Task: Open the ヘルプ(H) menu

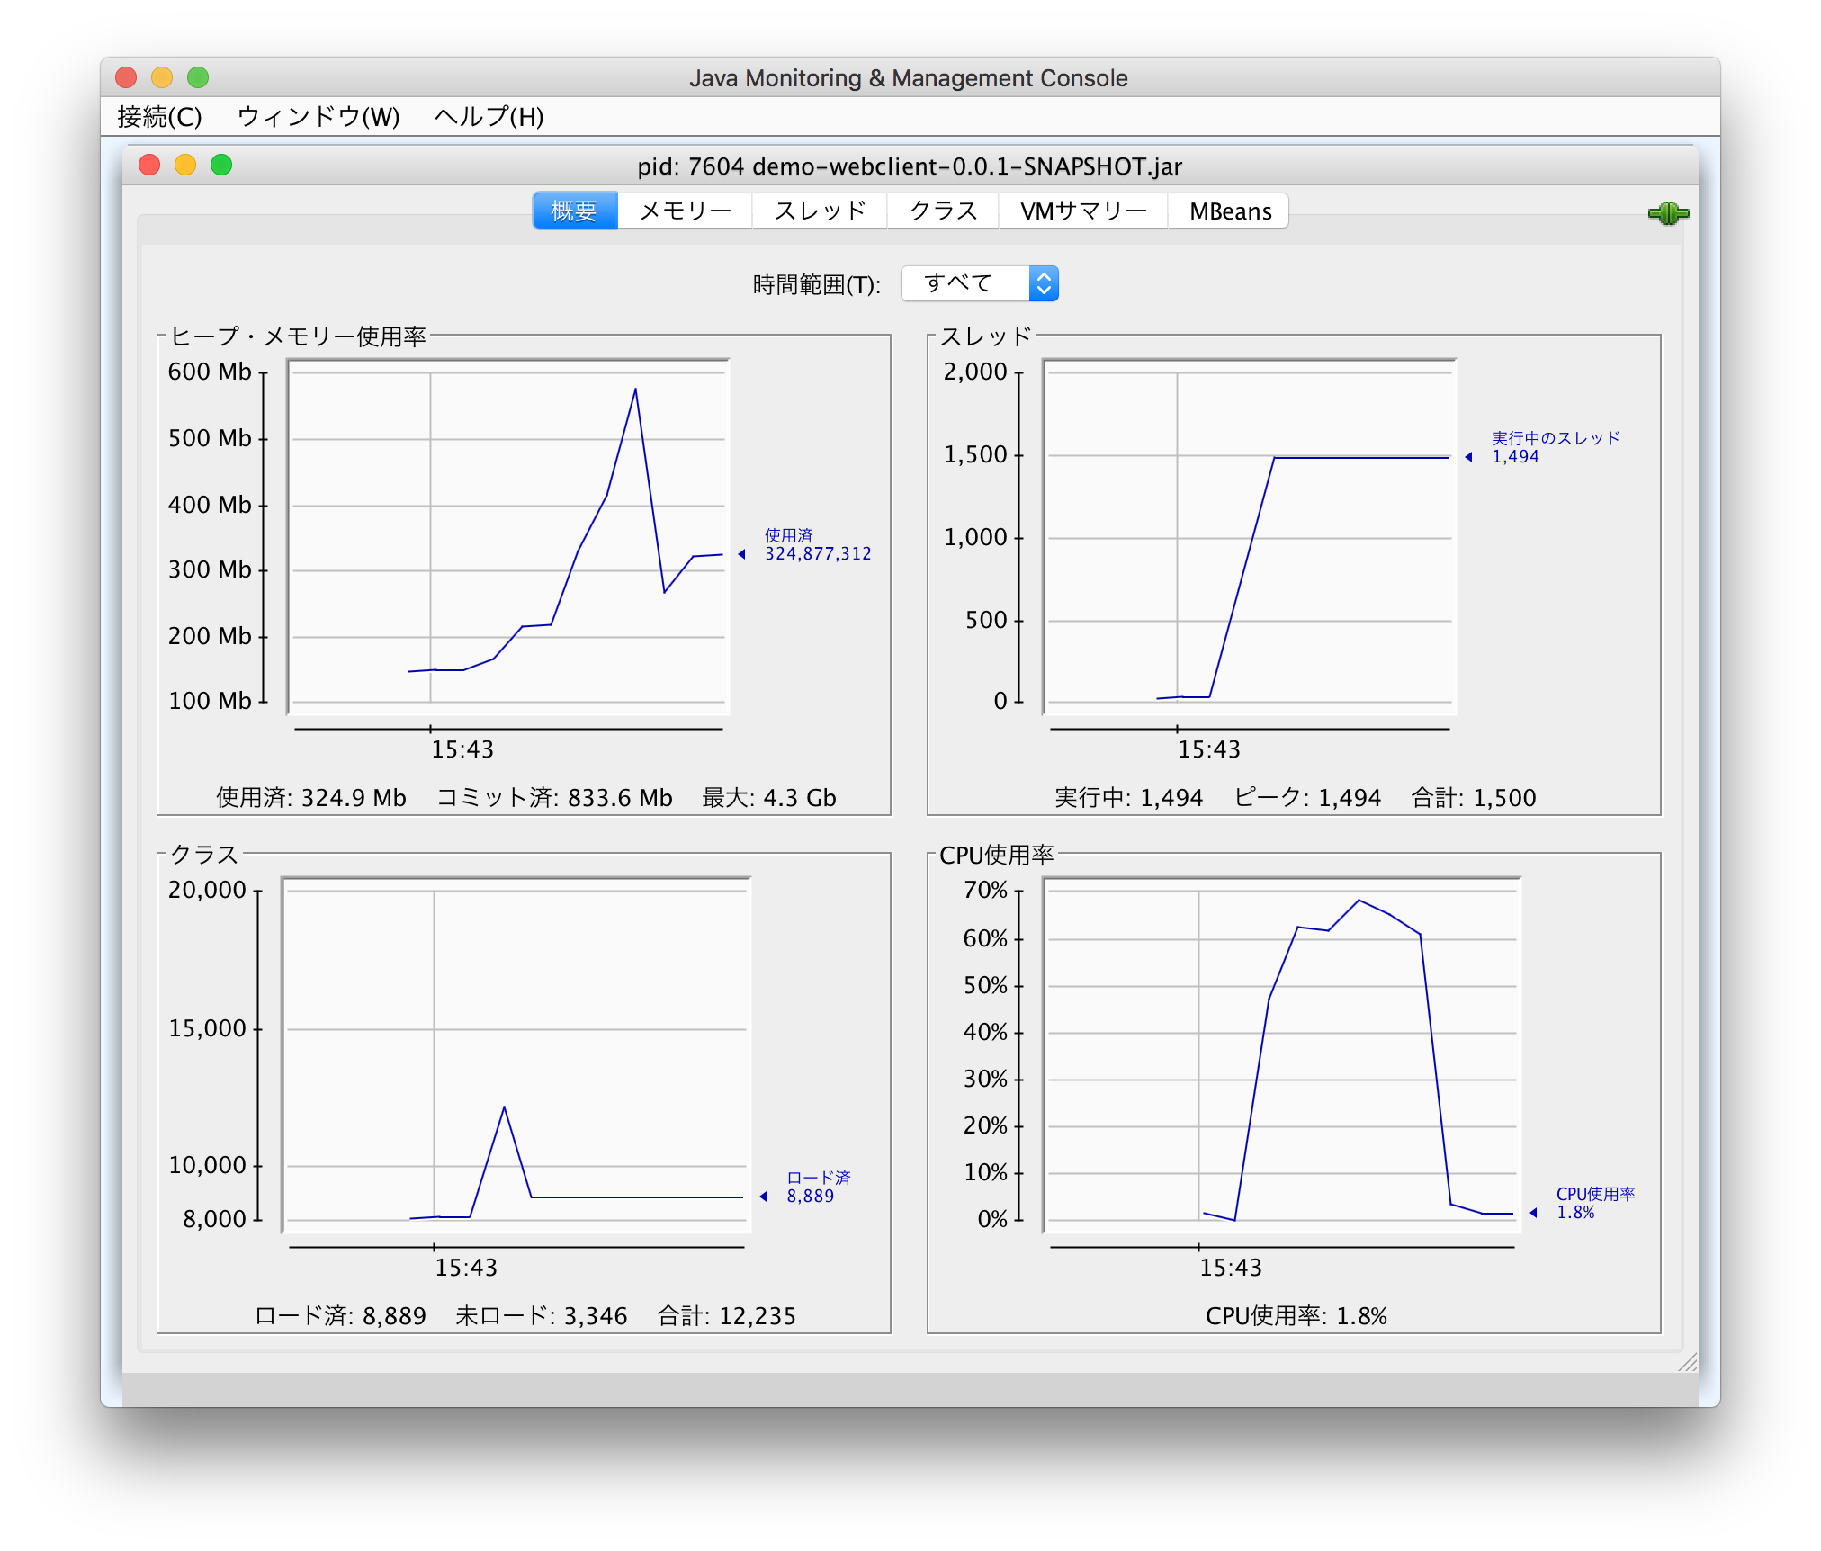Action: coord(487,117)
